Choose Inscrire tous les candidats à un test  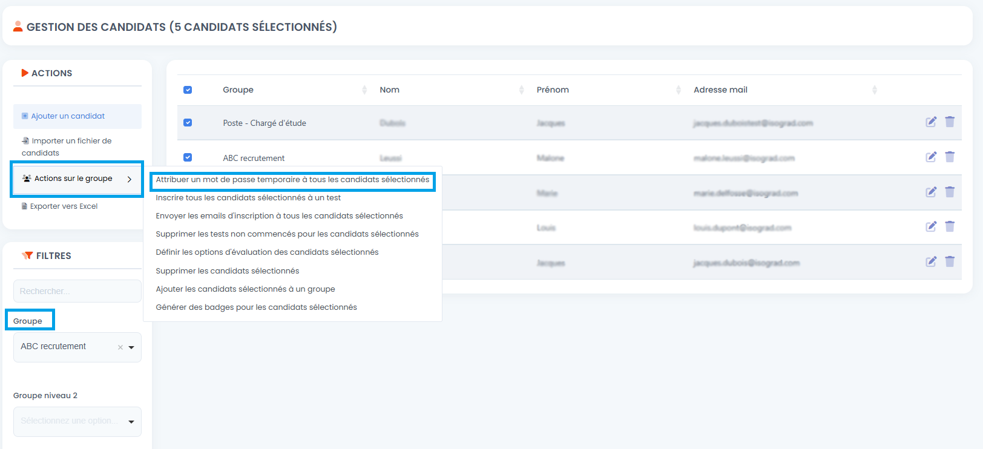pos(248,198)
